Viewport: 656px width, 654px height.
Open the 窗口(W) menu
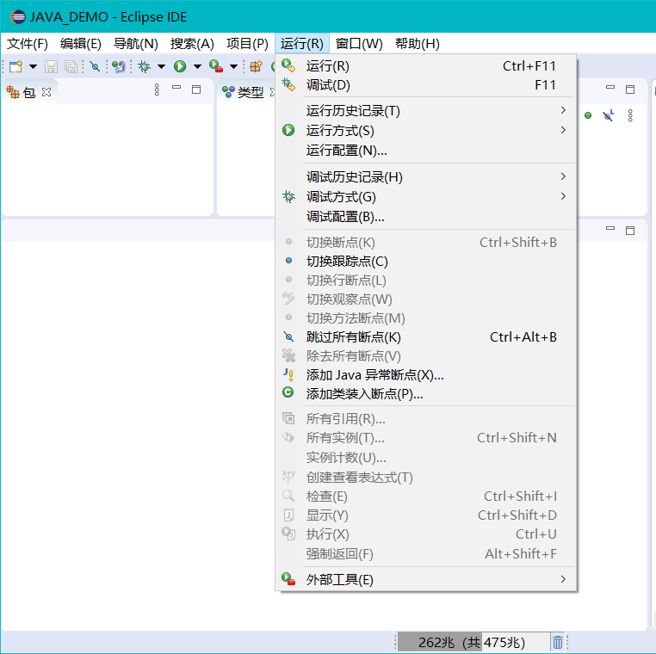(359, 44)
